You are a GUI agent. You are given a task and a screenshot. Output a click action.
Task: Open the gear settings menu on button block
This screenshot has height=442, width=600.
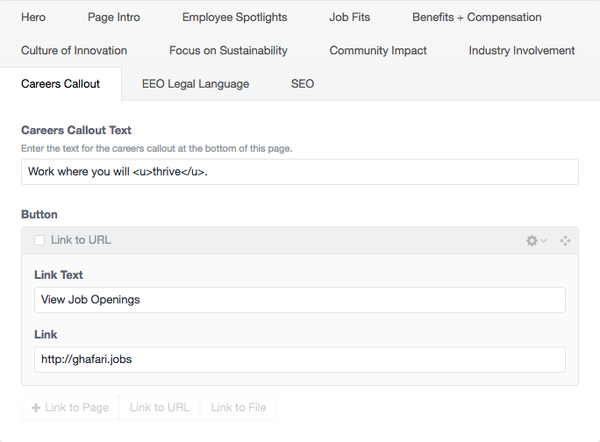click(532, 240)
